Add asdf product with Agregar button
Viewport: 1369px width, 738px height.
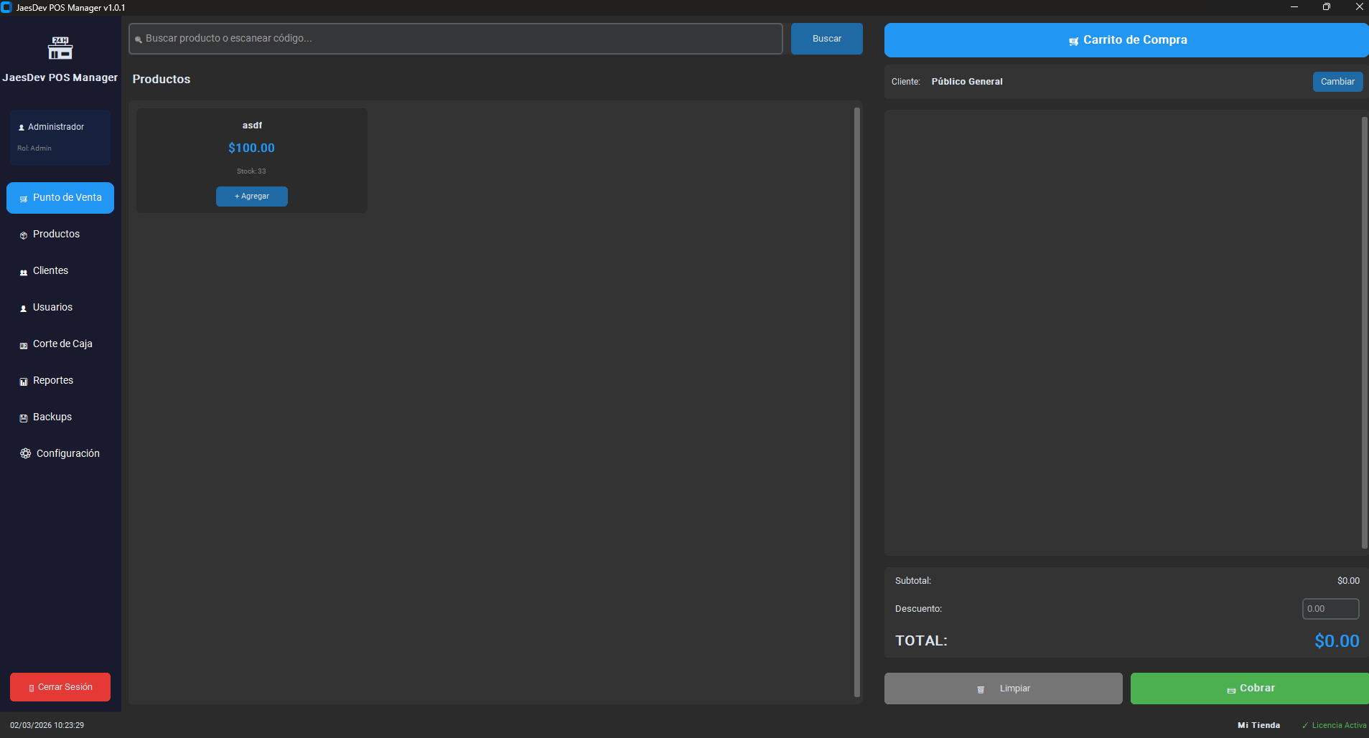click(252, 197)
